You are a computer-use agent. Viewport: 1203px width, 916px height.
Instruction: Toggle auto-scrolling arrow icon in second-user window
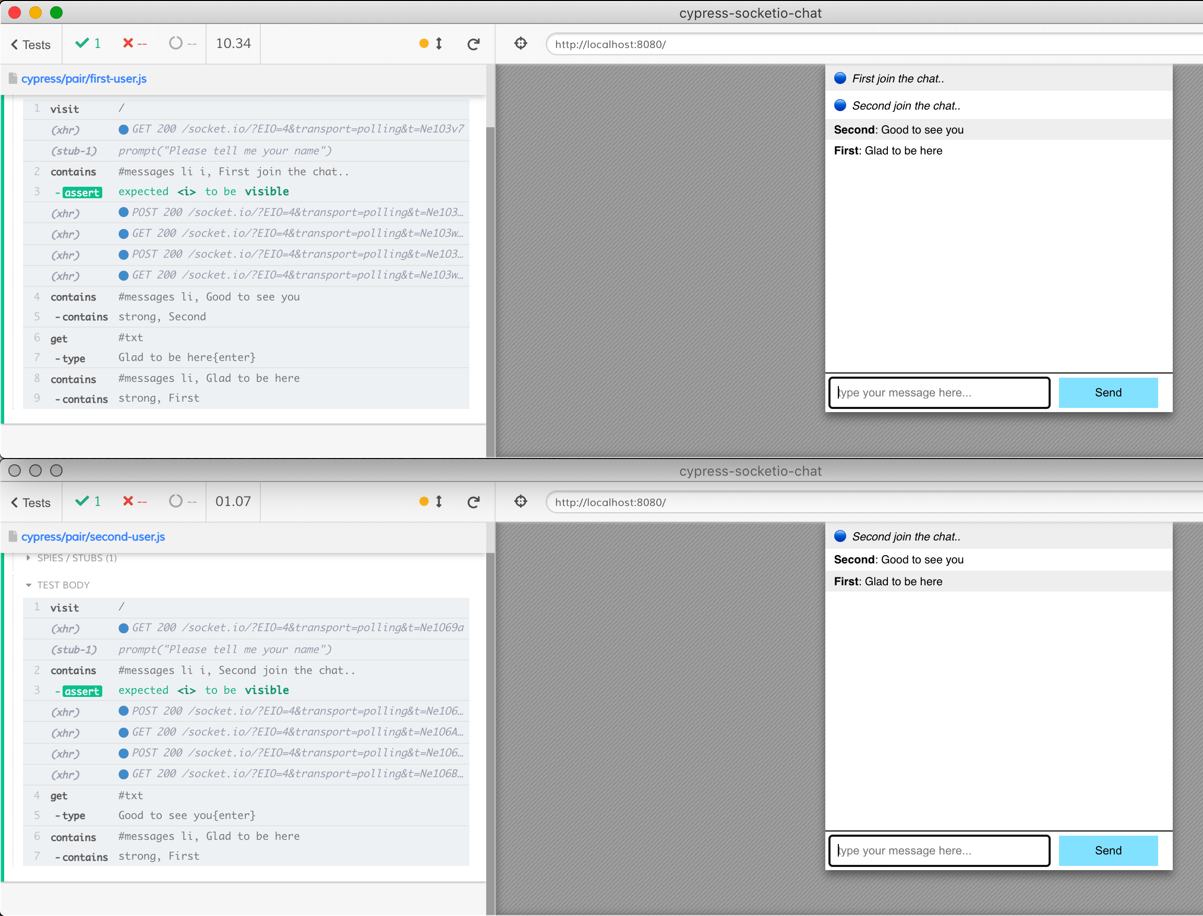[x=439, y=501]
